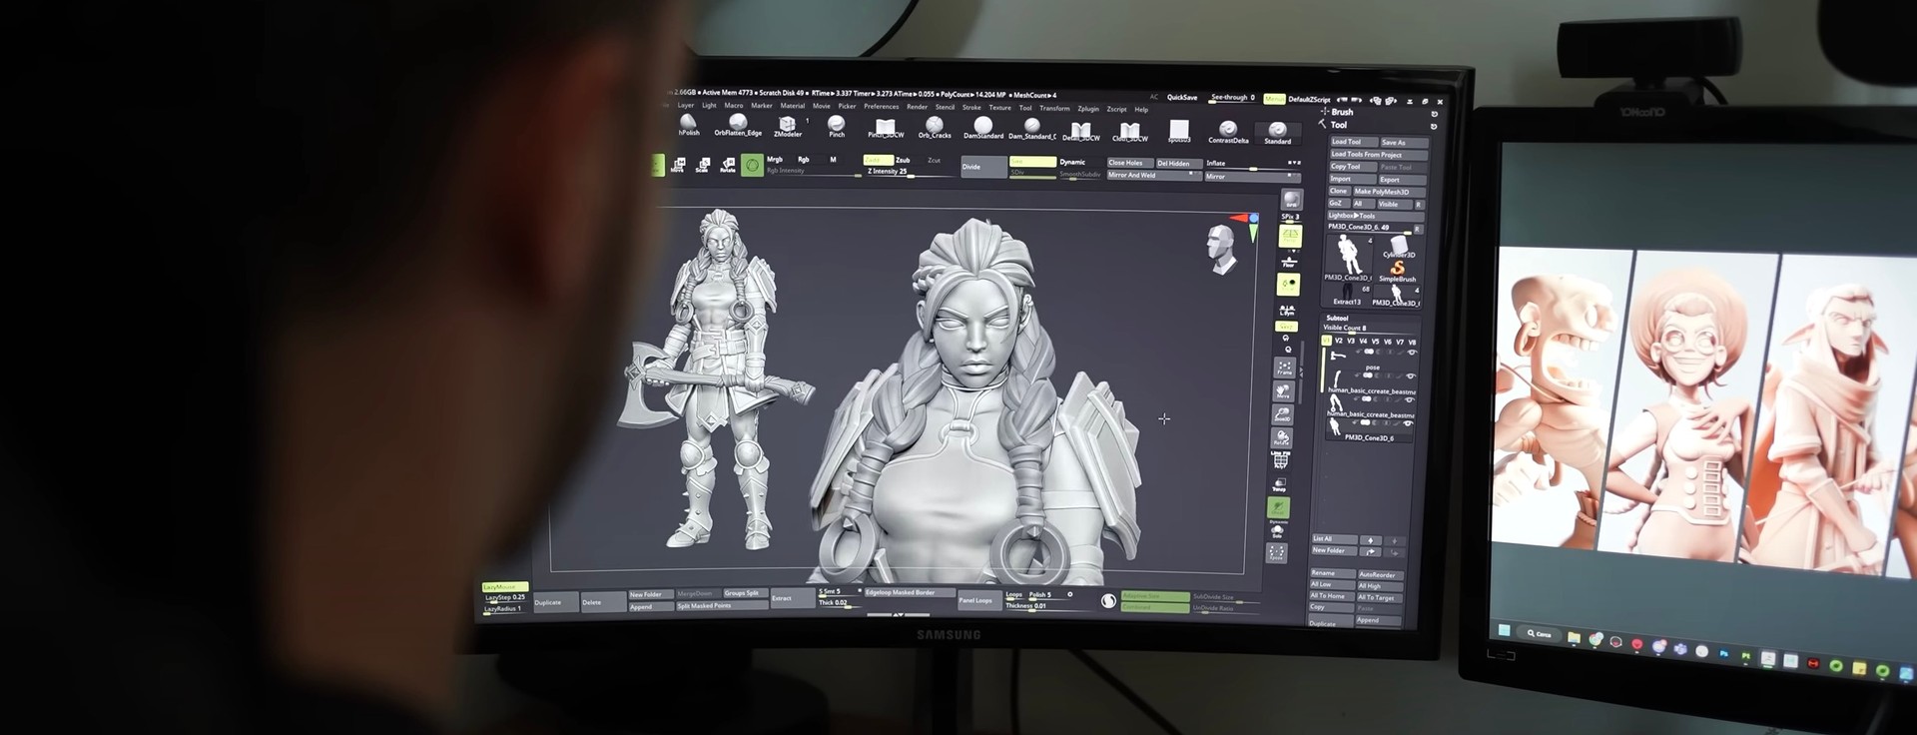This screenshot has width=1917, height=735.
Task: Open the Transform menu
Action: point(1054,108)
